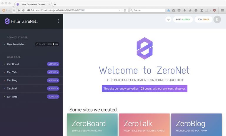The height and width of the screenshot is (136, 226).
Task: Open the New ZeroHello connected site
Action: click(15, 44)
